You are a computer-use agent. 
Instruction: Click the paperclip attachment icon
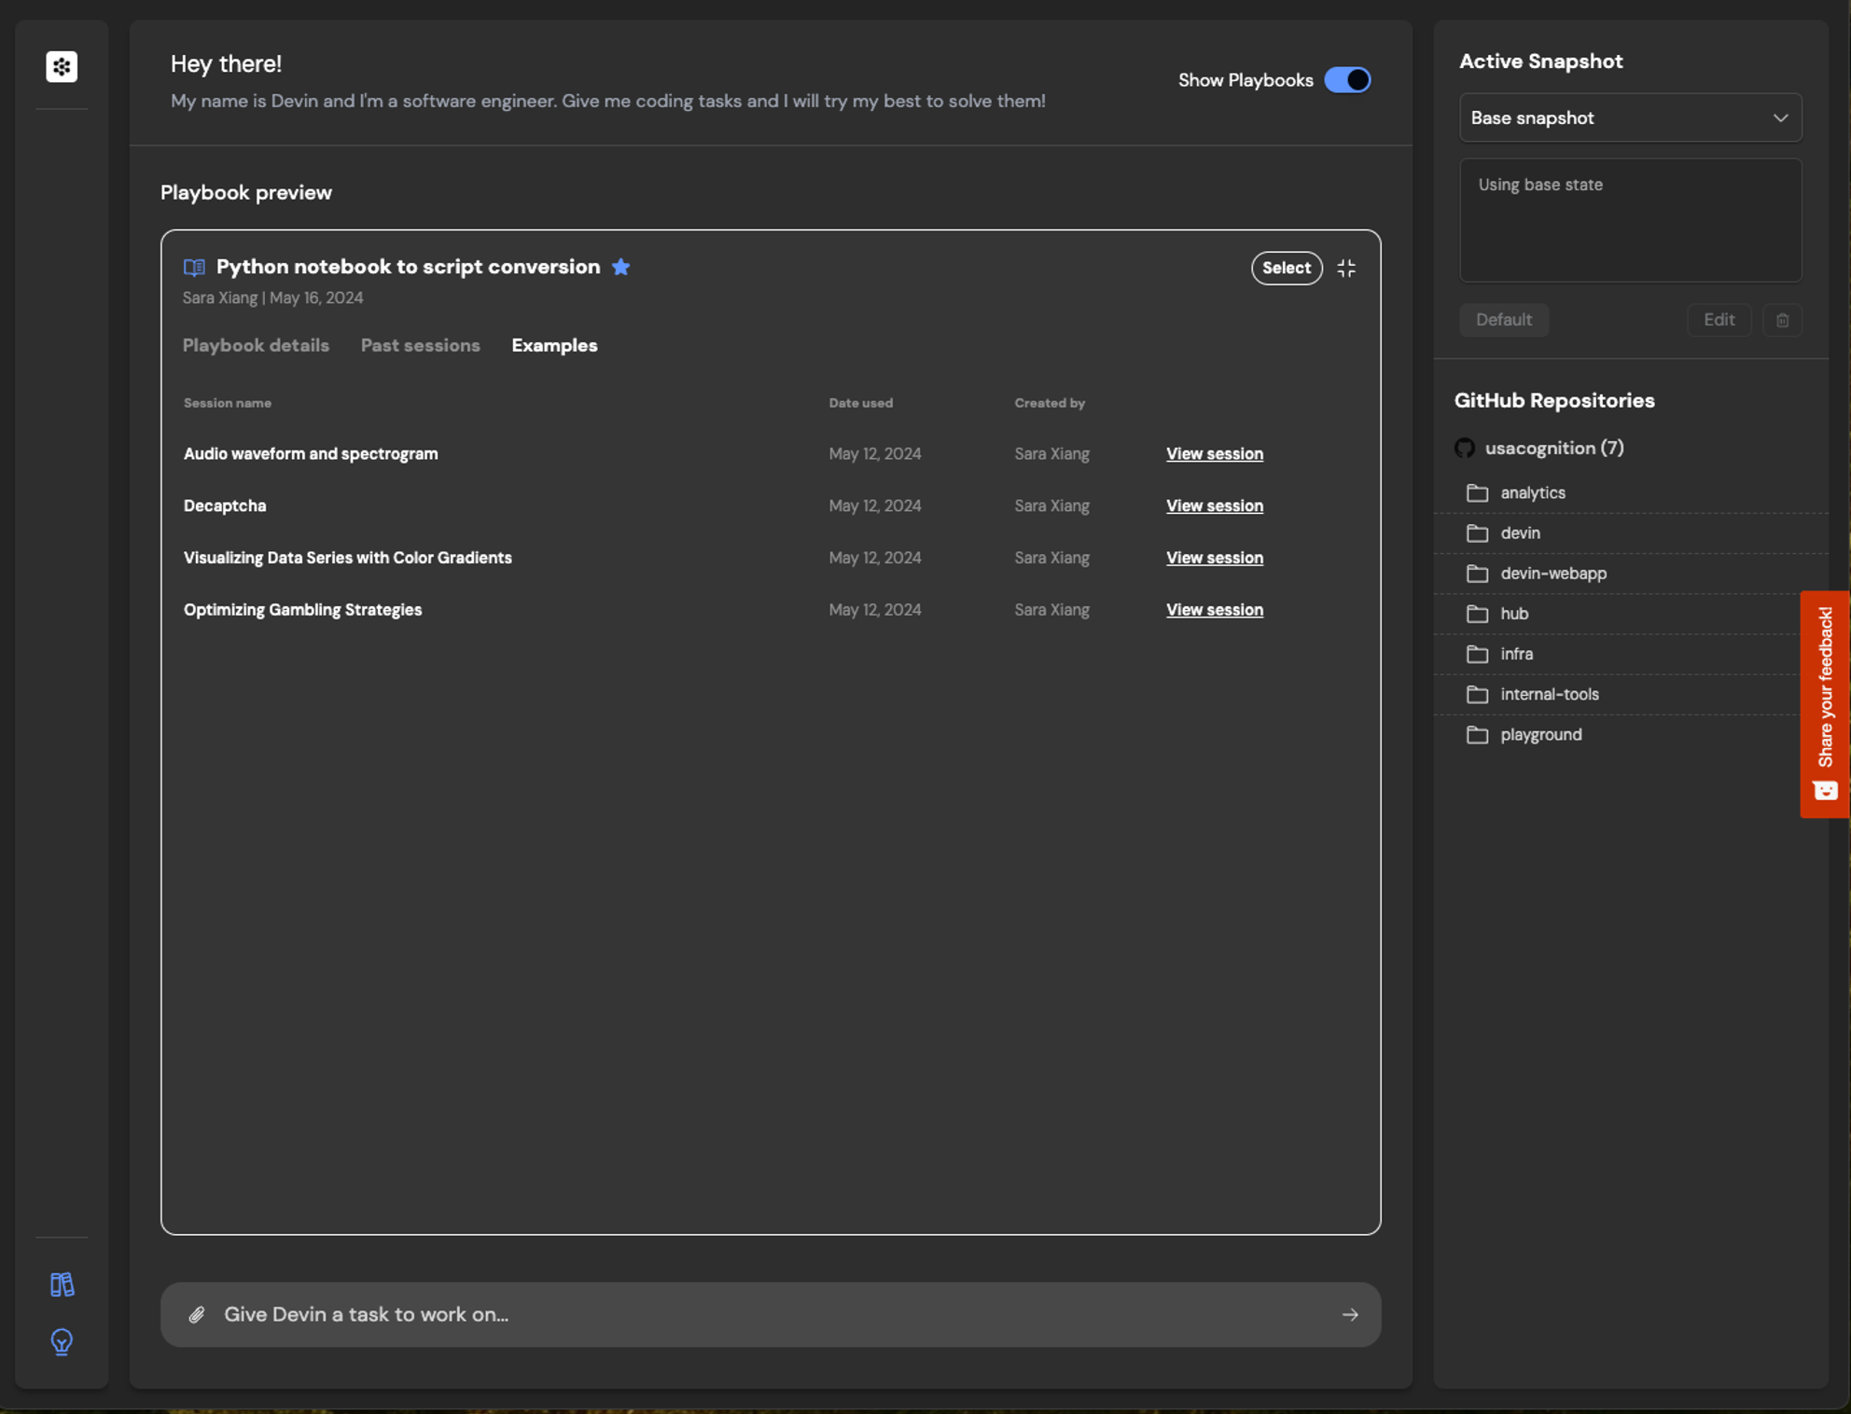tap(197, 1314)
